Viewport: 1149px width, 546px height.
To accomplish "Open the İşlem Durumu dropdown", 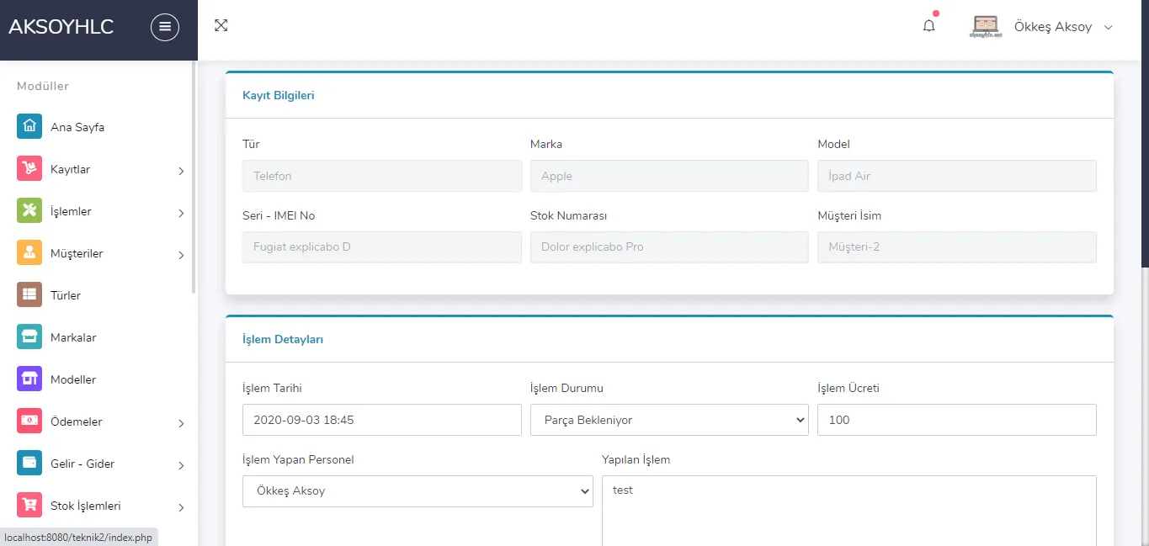I will (669, 420).
